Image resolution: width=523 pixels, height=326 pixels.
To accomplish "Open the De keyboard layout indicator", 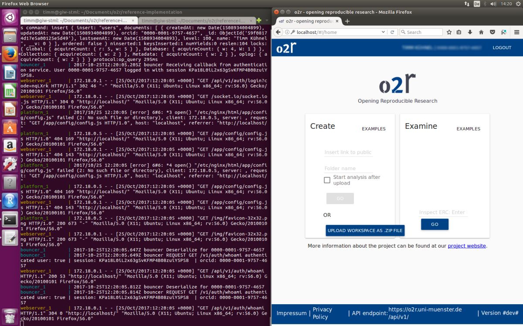I will [x=477, y=3].
